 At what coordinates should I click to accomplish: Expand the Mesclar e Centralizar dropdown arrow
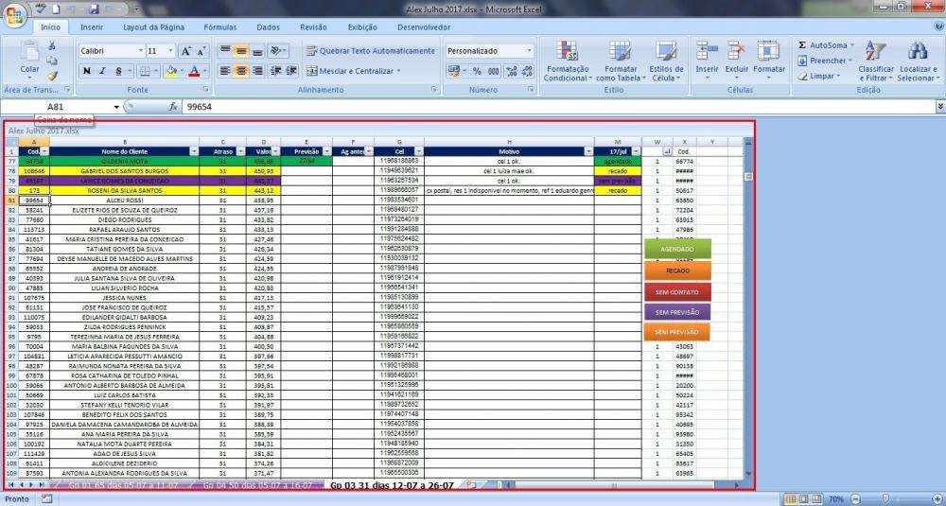tap(398, 71)
